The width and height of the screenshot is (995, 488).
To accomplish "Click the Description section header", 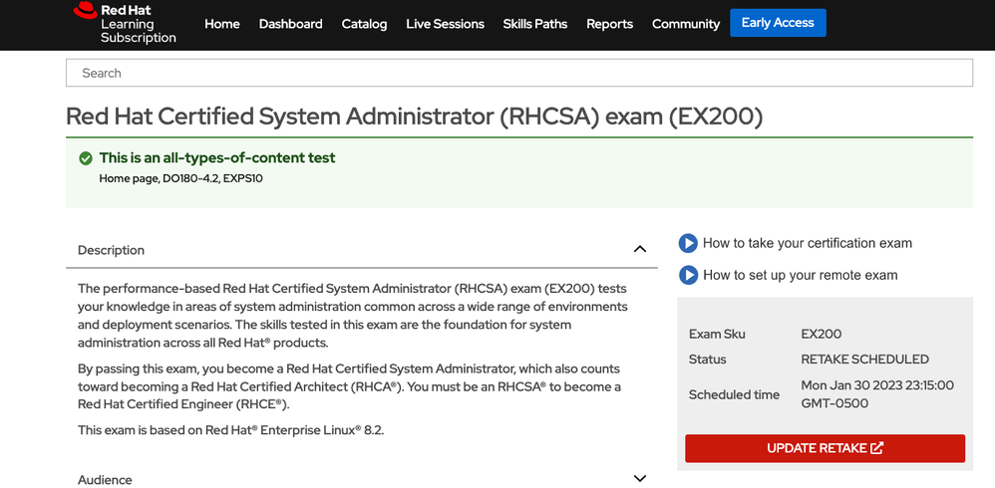I will (x=112, y=250).
